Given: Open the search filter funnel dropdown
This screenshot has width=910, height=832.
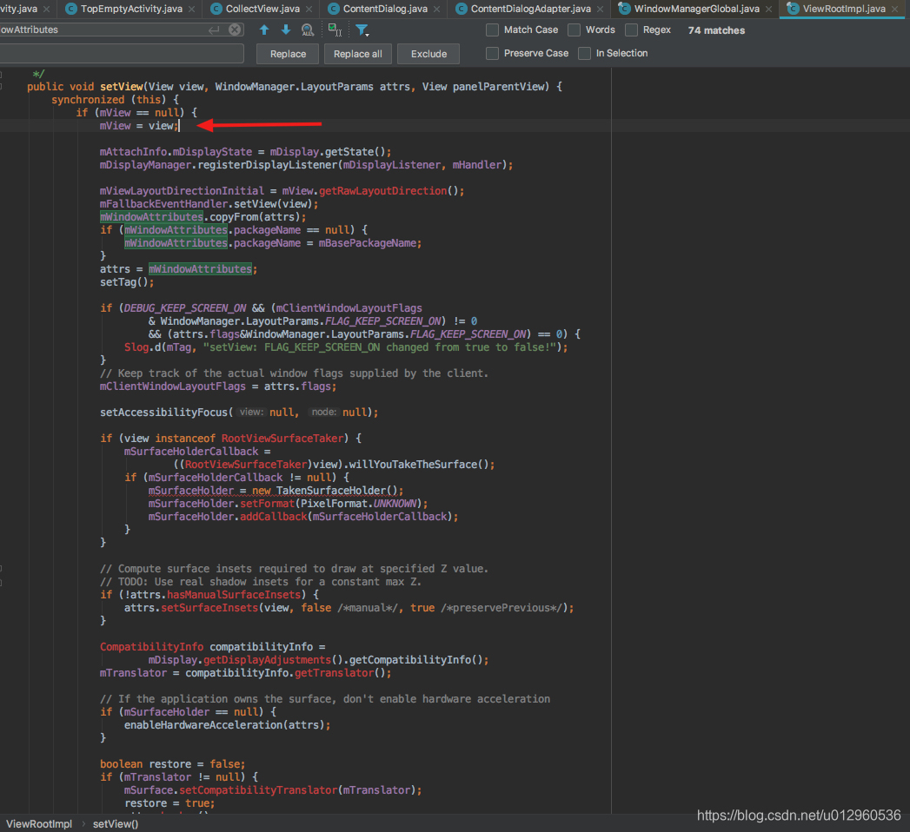Looking at the screenshot, I should (x=362, y=30).
